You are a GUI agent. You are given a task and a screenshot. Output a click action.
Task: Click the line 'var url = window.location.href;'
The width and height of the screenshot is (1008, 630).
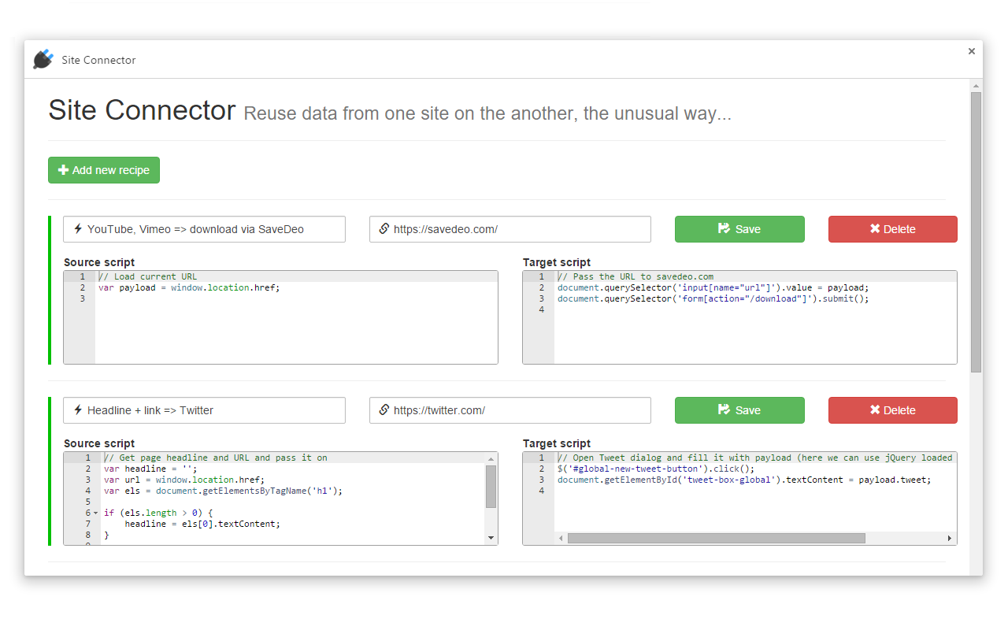(184, 480)
